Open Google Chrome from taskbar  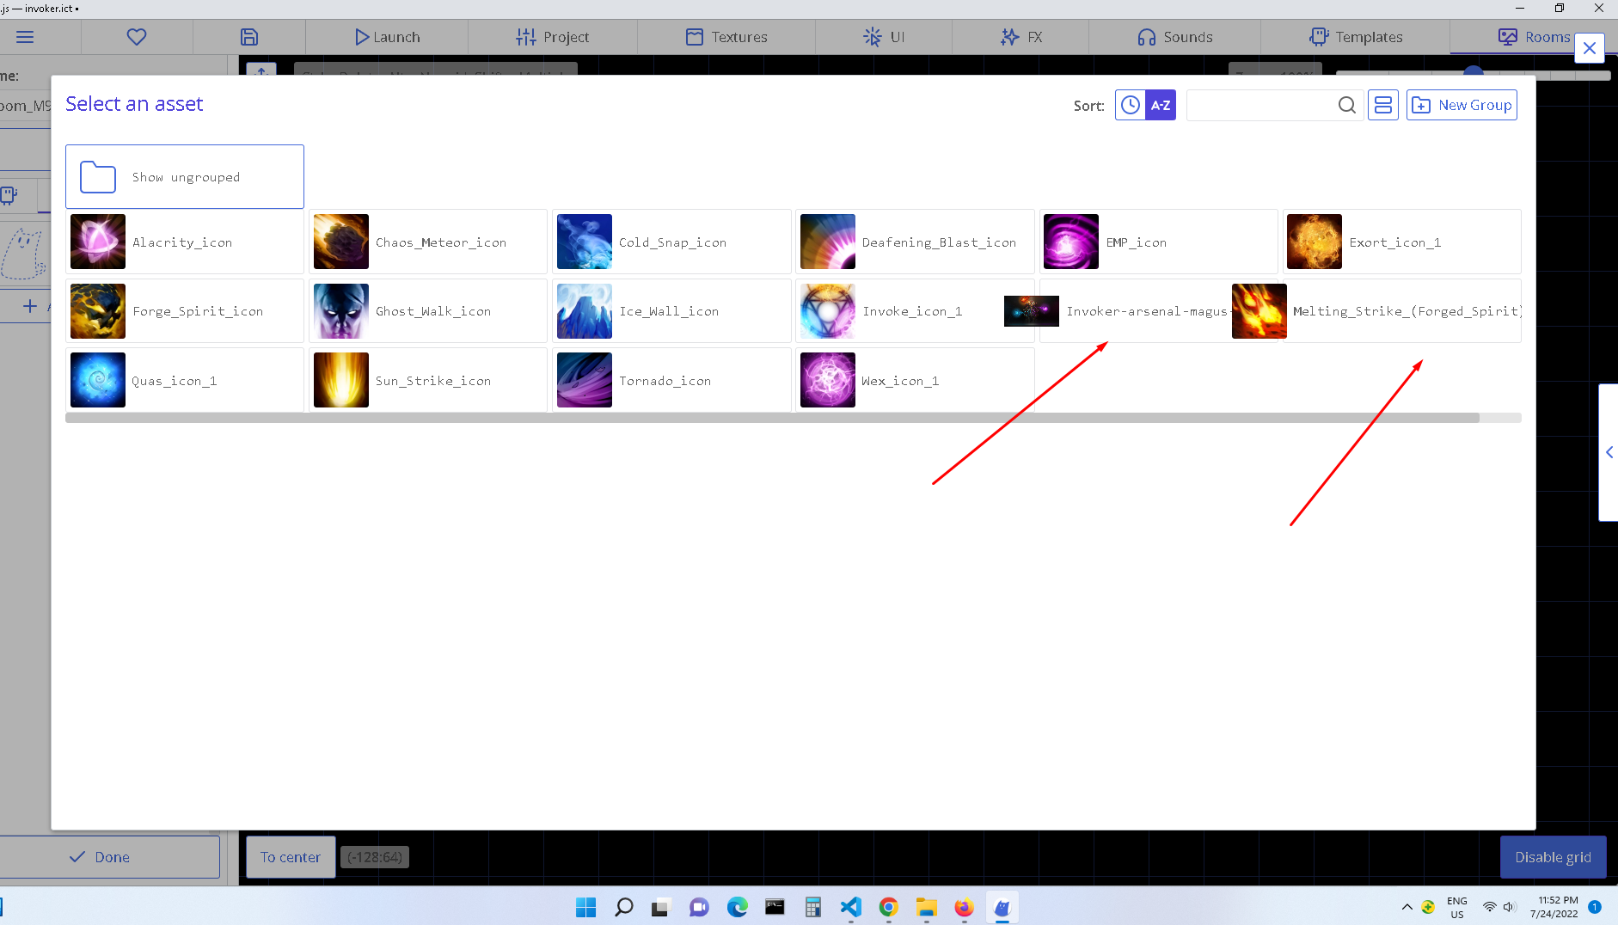click(x=888, y=907)
